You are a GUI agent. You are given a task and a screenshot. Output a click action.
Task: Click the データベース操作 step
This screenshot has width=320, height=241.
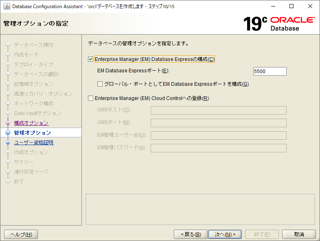[34, 45]
